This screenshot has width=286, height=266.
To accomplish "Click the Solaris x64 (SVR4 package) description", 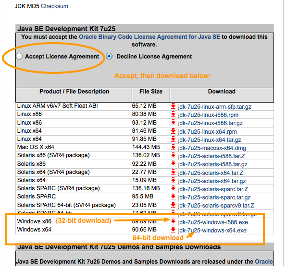I will 53,172.
